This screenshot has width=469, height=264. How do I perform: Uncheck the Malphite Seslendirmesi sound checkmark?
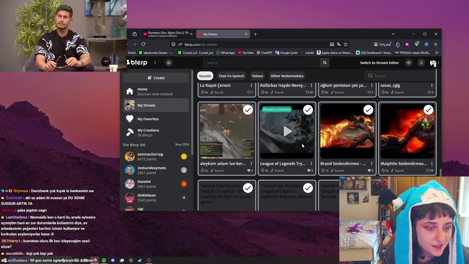[428, 110]
